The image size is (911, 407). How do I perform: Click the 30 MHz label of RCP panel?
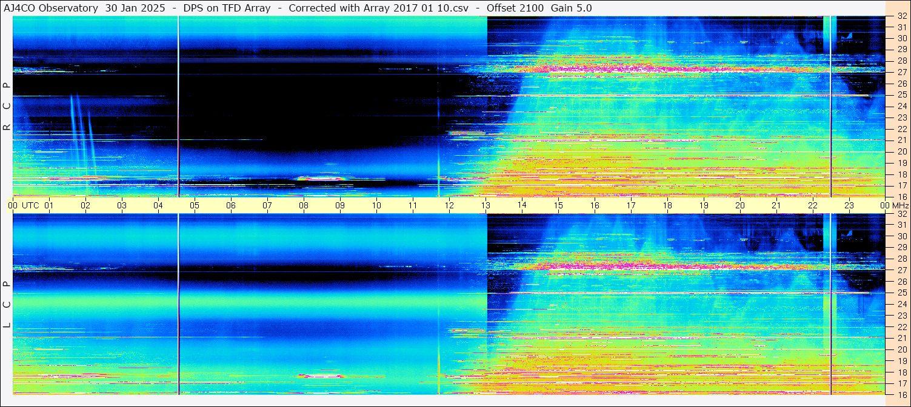point(902,38)
